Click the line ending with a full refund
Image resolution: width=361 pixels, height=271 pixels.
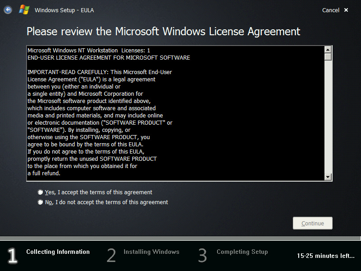pyautogui.click(x=44, y=173)
